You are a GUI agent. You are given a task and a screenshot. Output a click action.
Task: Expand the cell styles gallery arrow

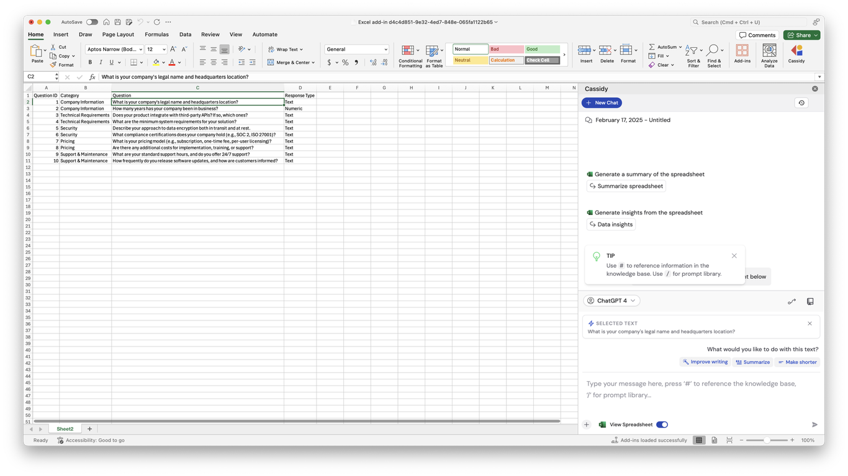[x=564, y=55]
